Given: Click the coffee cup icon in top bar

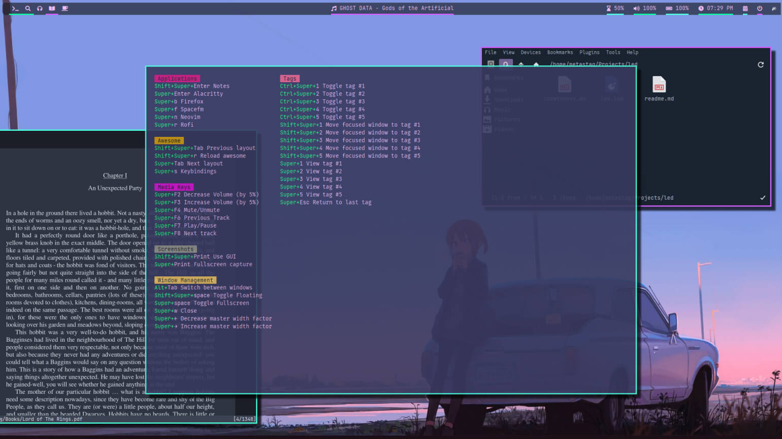Looking at the screenshot, I should [64, 9].
